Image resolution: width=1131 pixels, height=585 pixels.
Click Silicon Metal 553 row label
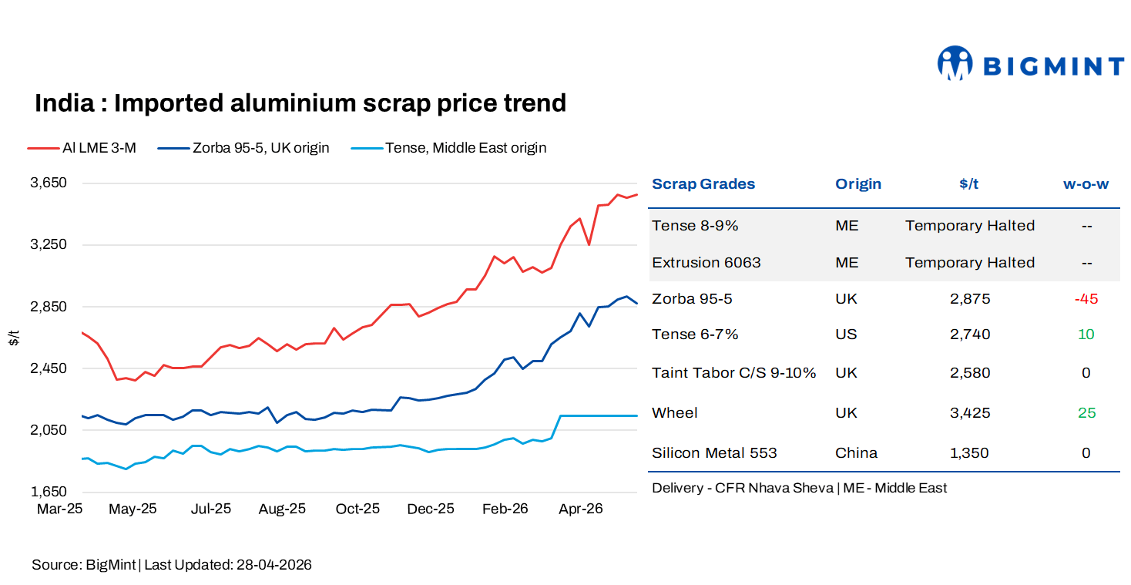[714, 453]
